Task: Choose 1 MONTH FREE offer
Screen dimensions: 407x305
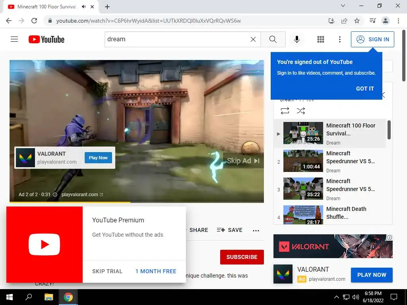Action: point(156,271)
